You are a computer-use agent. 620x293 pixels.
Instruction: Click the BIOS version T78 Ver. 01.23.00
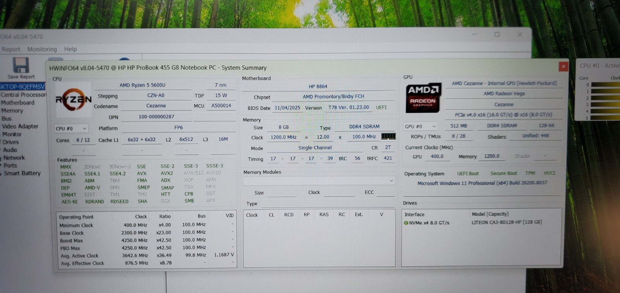349,108
